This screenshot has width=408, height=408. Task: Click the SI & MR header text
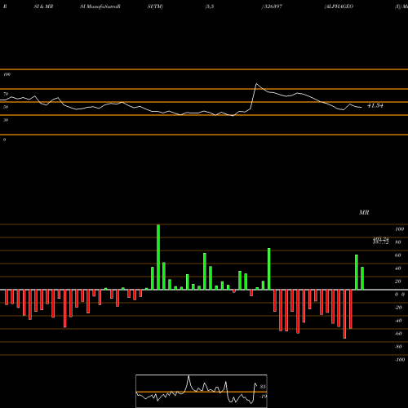click(x=43, y=7)
